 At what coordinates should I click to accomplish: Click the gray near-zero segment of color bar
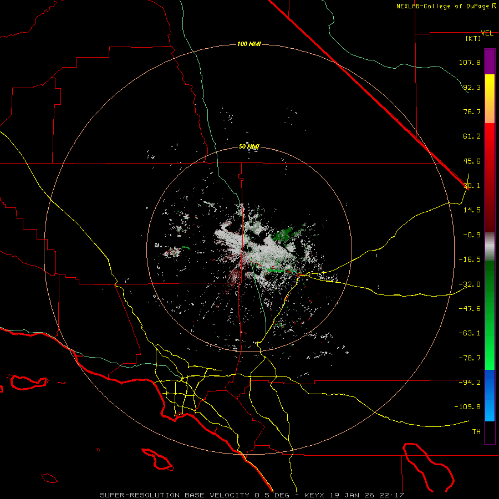click(490, 247)
